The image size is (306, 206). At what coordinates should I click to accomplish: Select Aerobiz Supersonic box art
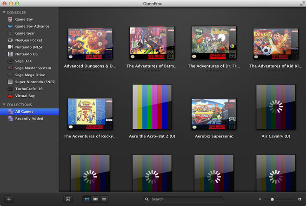coord(214,114)
